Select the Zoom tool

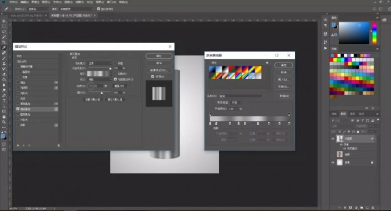(4, 122)
